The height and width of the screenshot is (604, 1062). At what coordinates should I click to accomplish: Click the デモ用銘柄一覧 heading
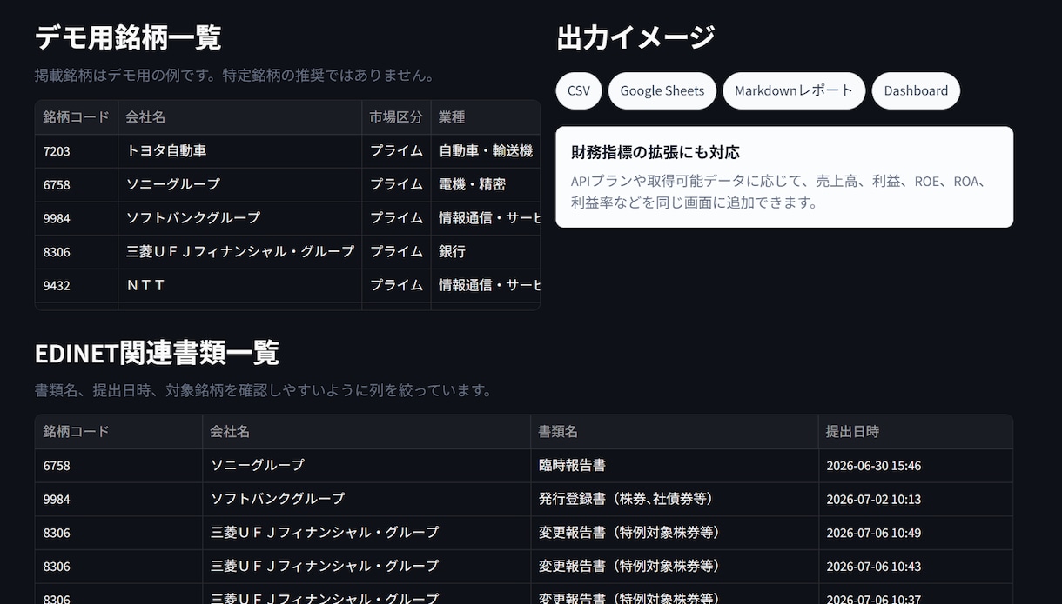coord(128,37)
